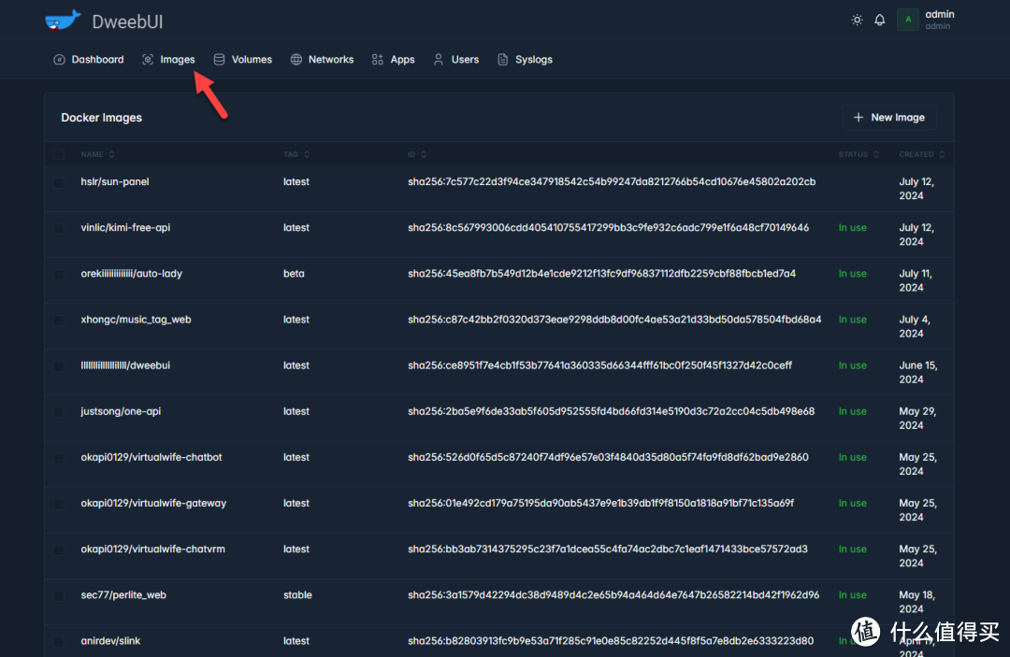The image size is (1010, 657).
Task: Open the Images navigation link
Action: 177,60
